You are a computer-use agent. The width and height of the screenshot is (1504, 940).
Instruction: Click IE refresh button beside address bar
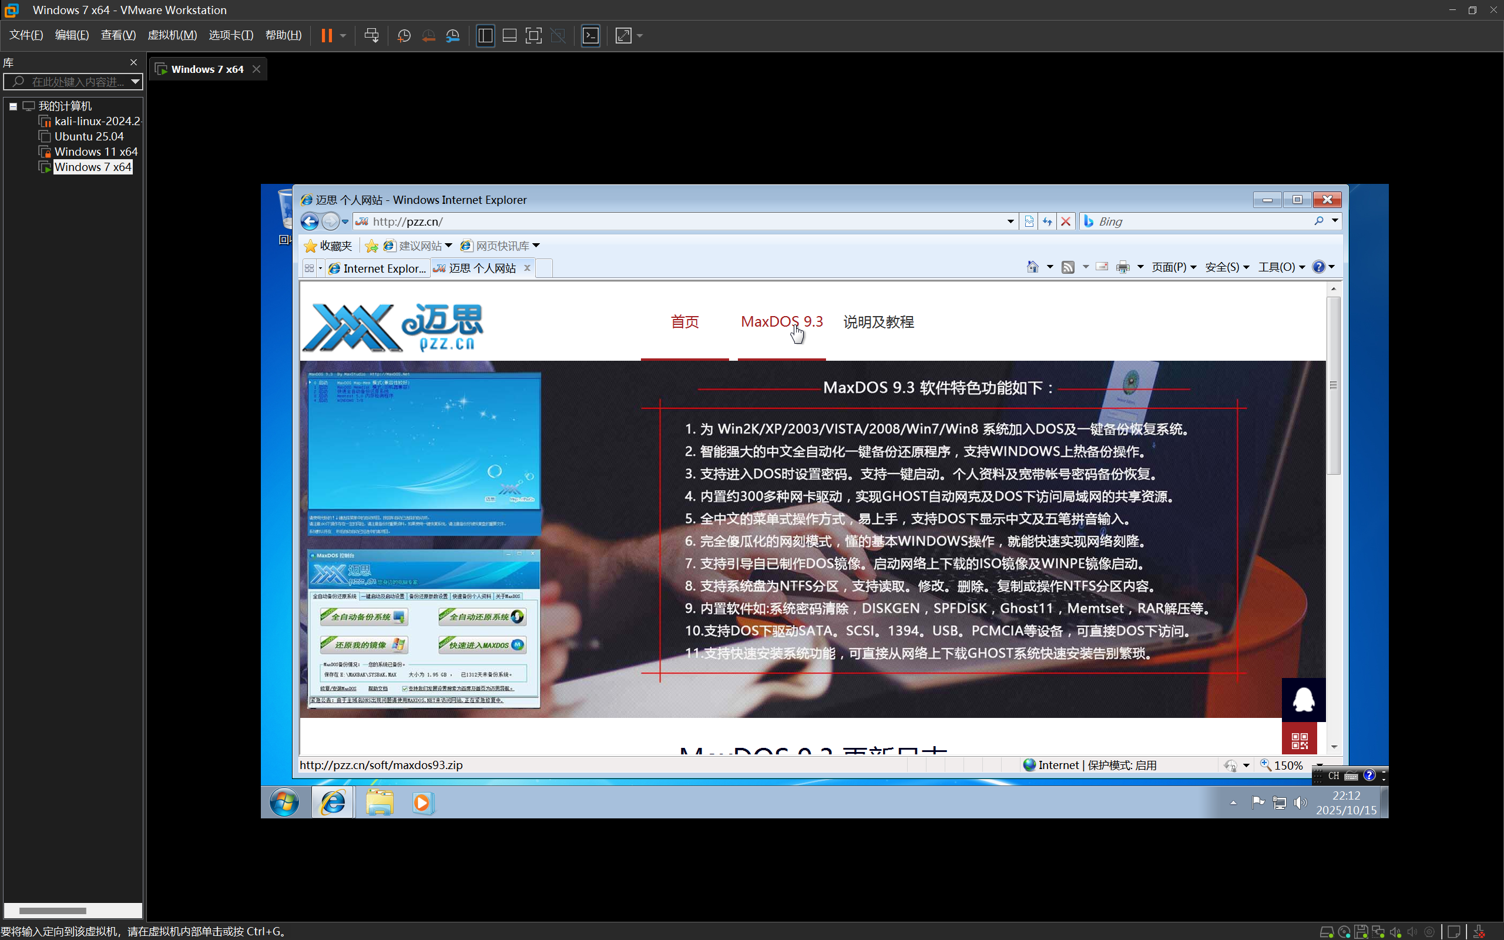1047,221
